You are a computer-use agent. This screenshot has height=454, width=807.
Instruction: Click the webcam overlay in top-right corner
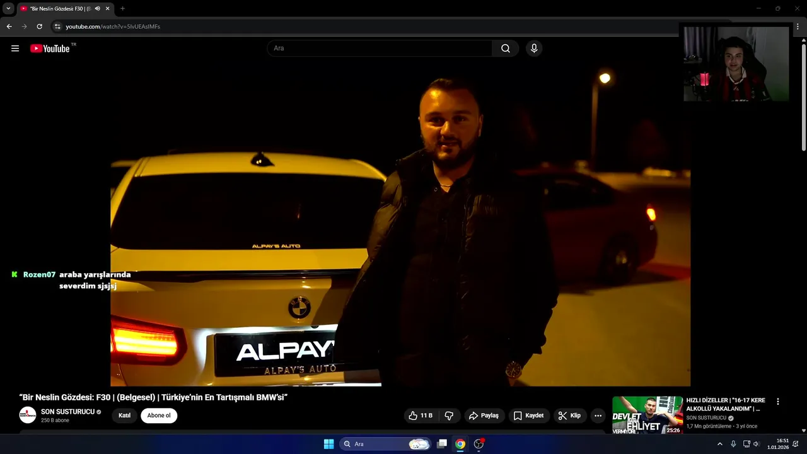click(x=736, y=64)
